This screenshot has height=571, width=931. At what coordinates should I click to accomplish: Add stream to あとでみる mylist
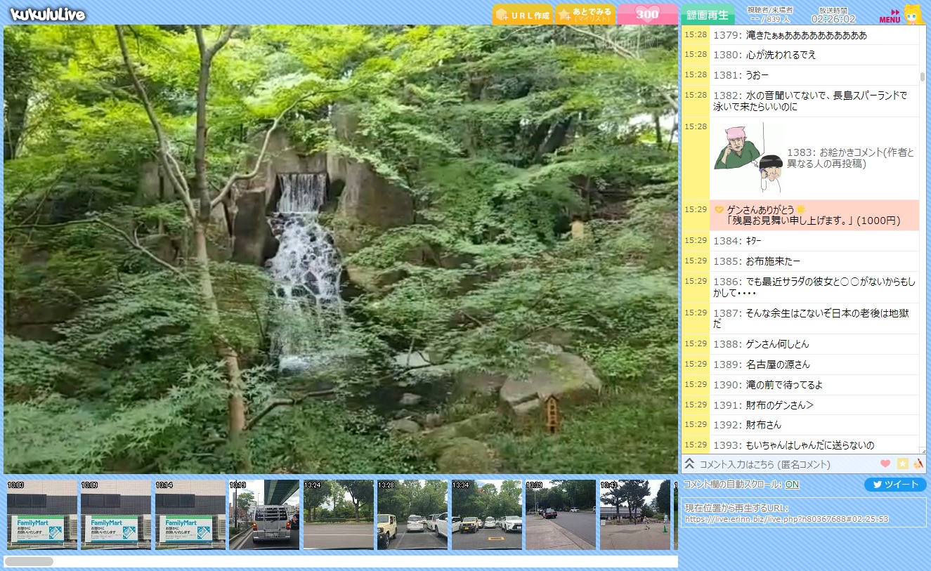pyautogui.click(x=585, y=15)
